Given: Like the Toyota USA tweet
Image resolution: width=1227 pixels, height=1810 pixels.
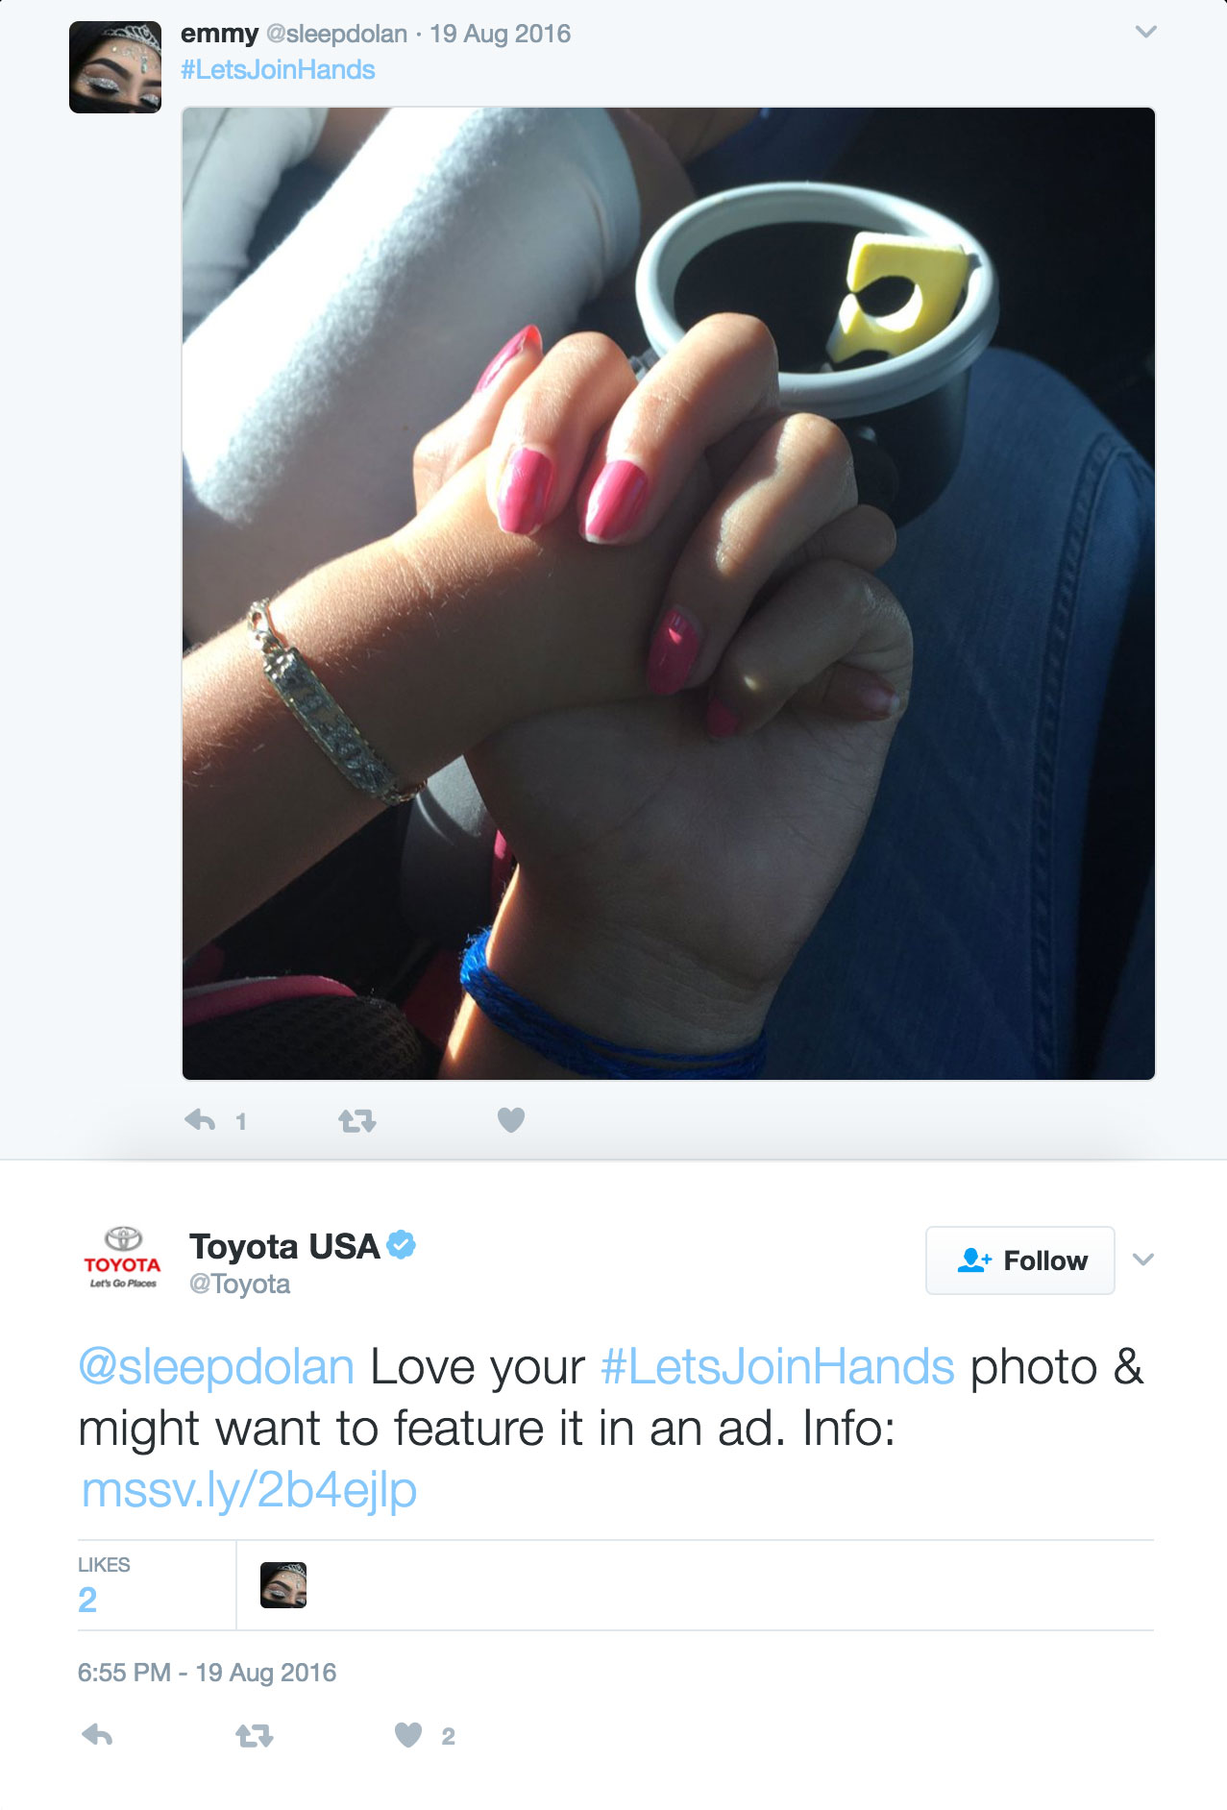Looking at the screenshot, I should [x=408, y=1735].
